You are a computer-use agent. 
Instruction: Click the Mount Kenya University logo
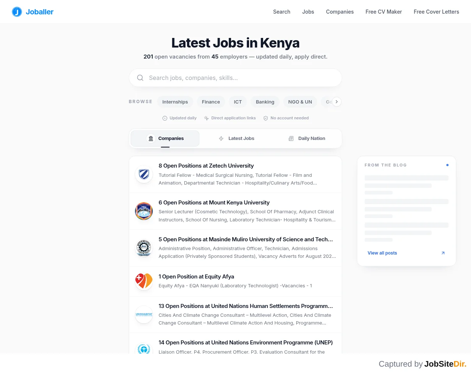tap(144, 211)
